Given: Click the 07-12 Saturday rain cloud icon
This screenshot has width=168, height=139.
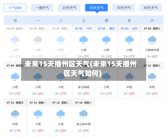Looking at the screenshot, I should point(152,77).
